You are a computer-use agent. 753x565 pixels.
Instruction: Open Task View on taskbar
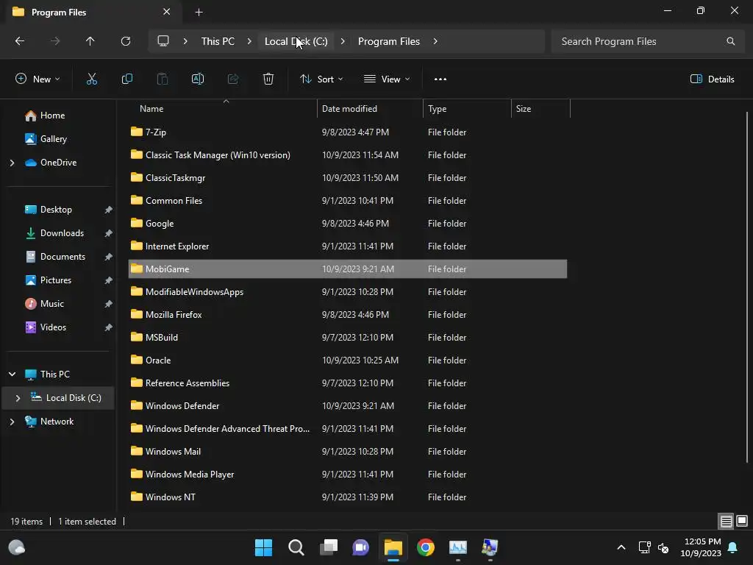coord(329,547)
